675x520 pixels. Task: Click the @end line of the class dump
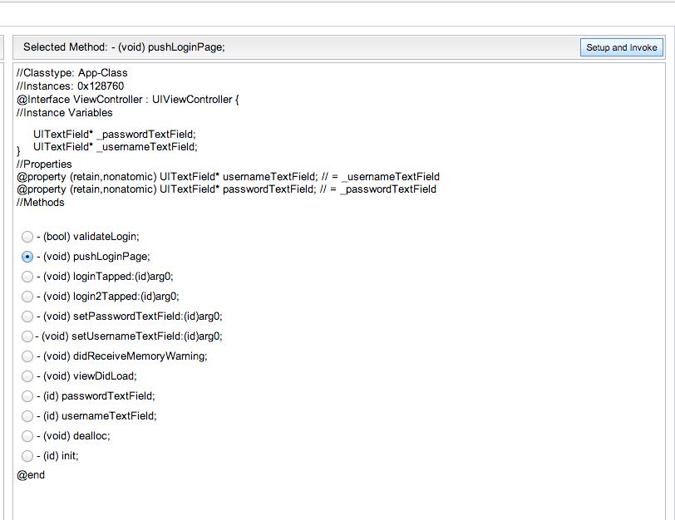31,475
